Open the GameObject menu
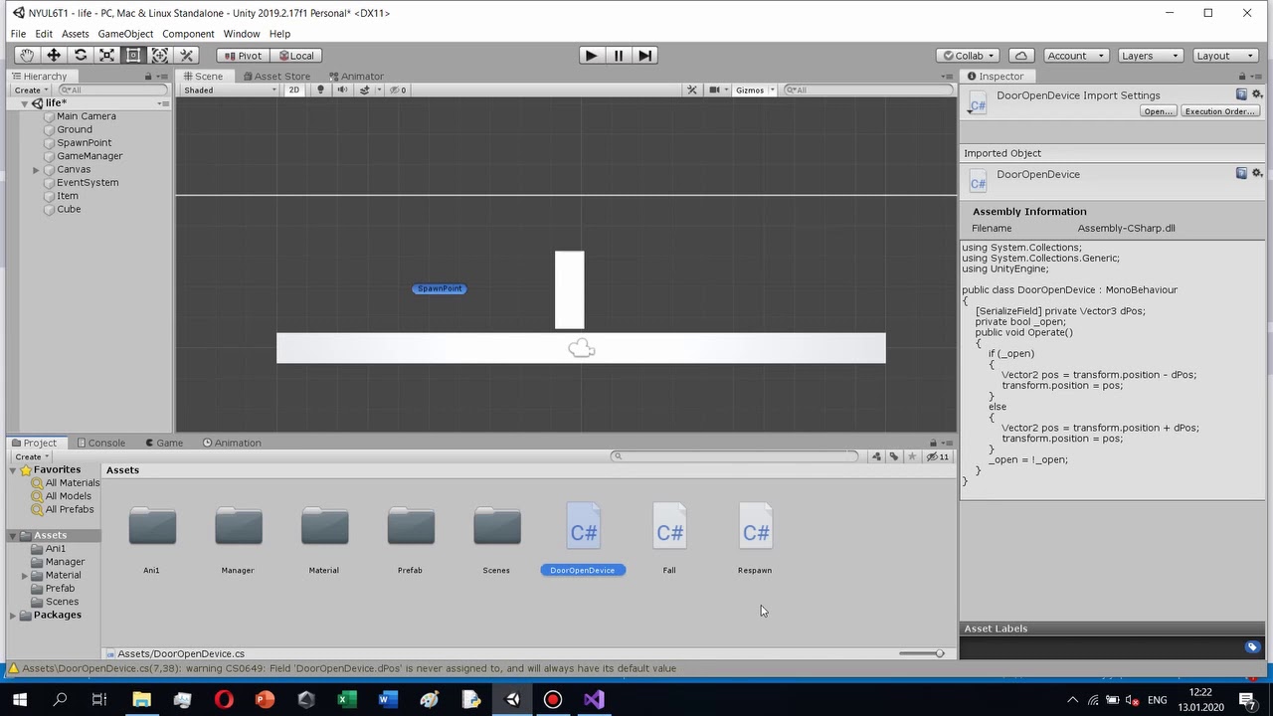The image size is (1273, 716). point(125,34)
